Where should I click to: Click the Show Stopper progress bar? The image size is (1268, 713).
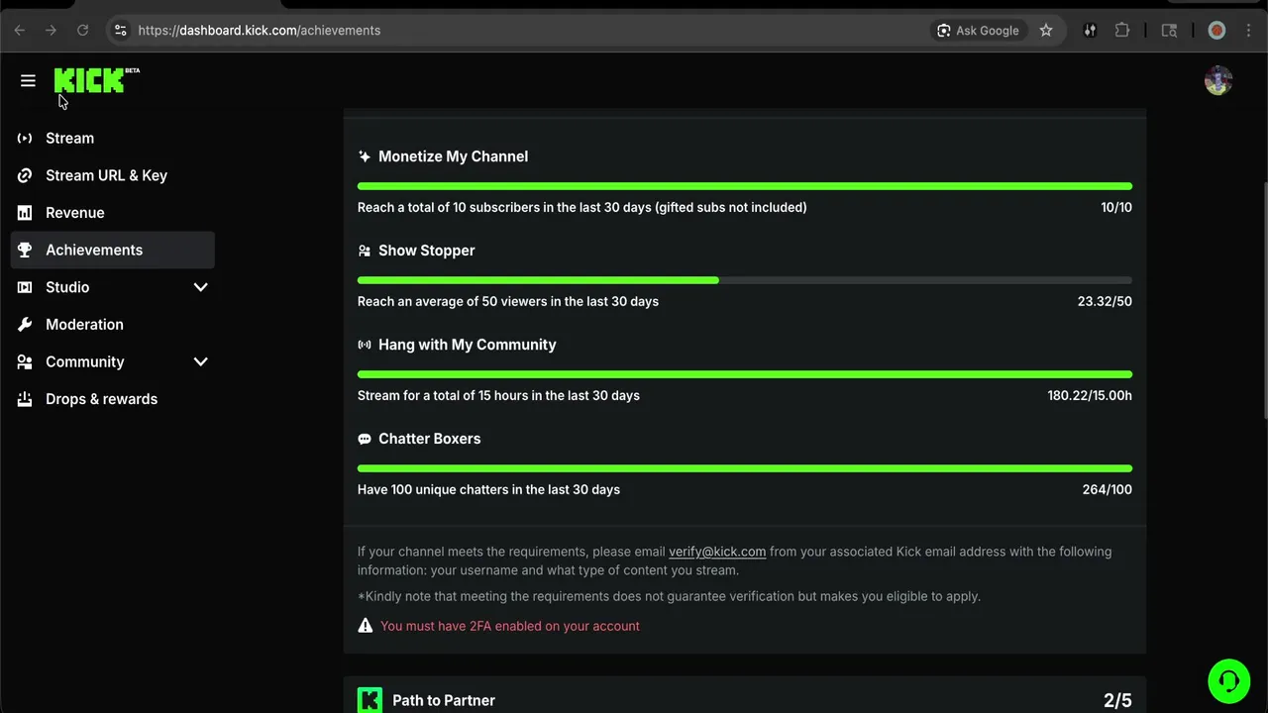click(x=744, y=280)
